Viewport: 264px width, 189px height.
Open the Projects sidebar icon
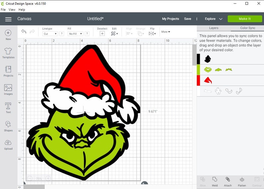coord(8,71)
